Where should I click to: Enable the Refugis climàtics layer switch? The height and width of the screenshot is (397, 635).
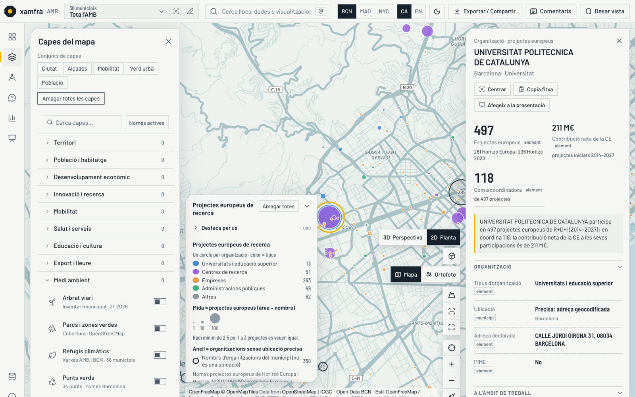click(x=160, y=355)
